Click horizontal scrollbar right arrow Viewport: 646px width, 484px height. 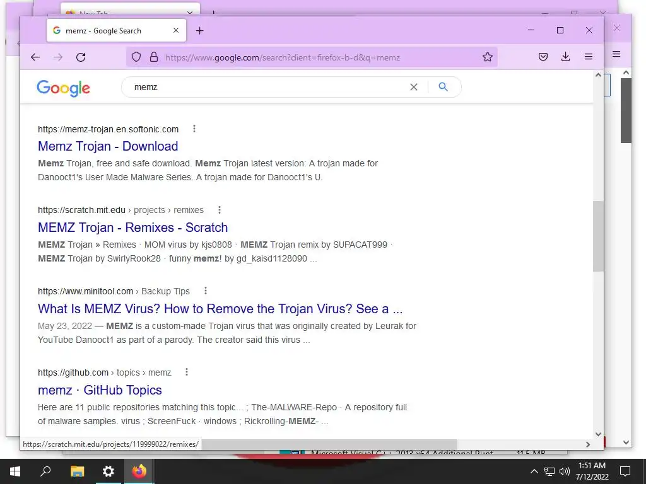(x=588, y=444)
